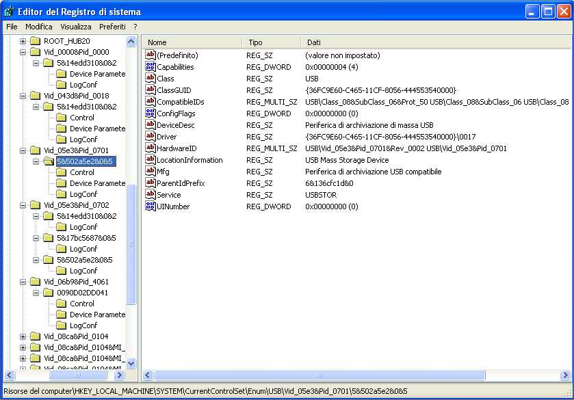This screenshot has width=574, height=400.
Task: Expand the ROOT_HUB20 key
Action: [23, 41]
